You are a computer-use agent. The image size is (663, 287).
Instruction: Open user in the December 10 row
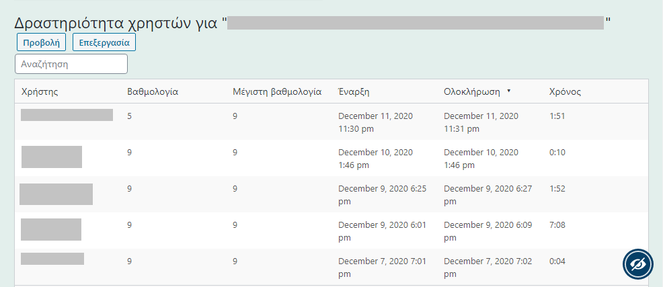point(52,157)
